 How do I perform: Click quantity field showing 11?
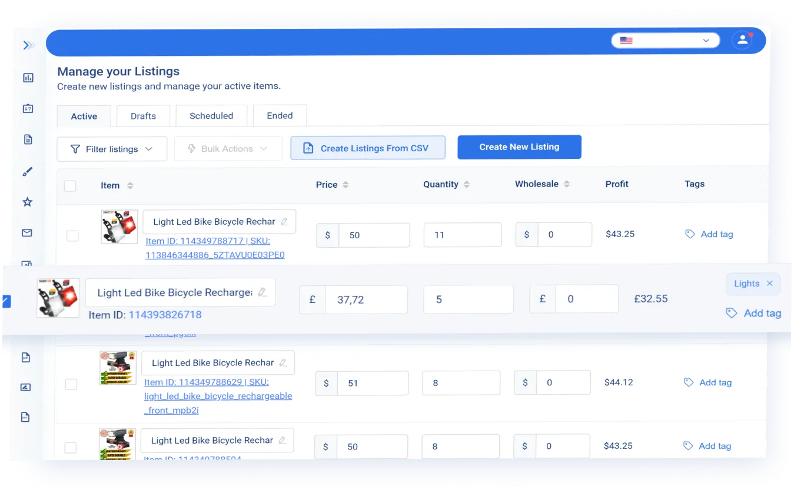coord(463,235)
